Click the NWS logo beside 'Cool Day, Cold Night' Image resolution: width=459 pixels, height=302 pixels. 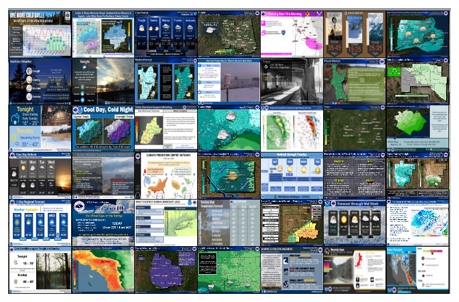[x=77, y=108]
